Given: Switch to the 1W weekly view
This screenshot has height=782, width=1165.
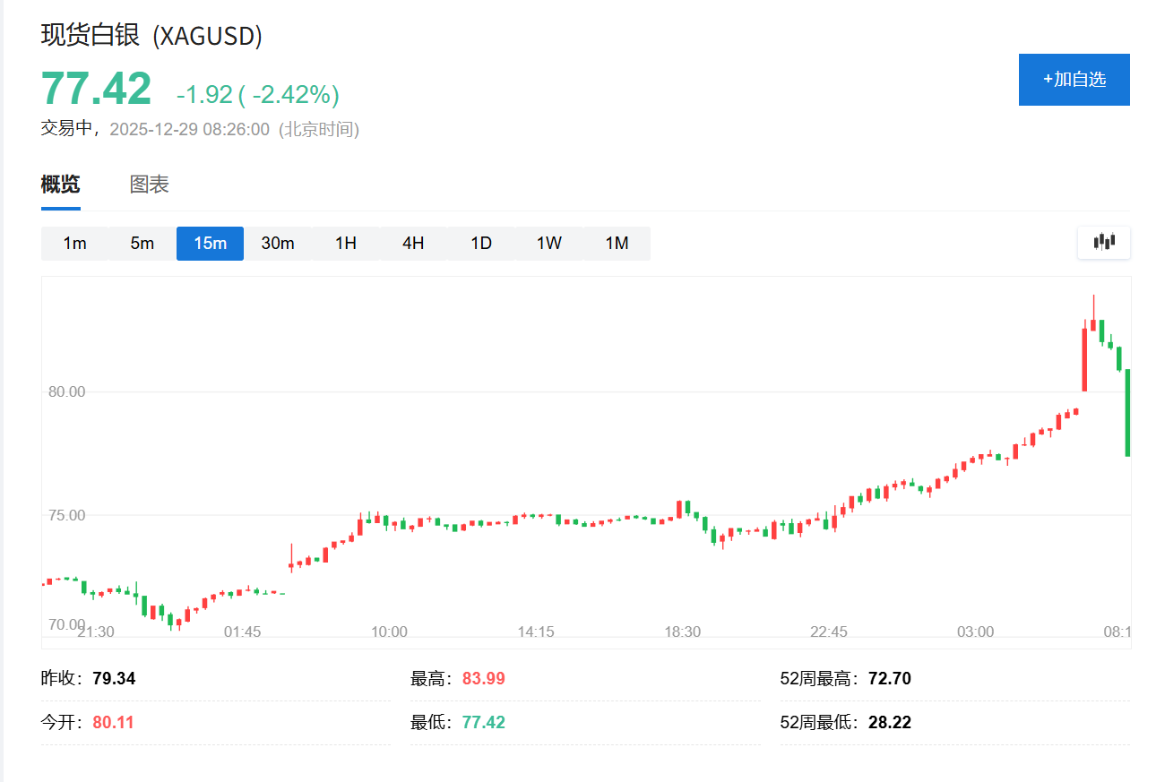Looking at the screenshot, I should coord(548,243).
